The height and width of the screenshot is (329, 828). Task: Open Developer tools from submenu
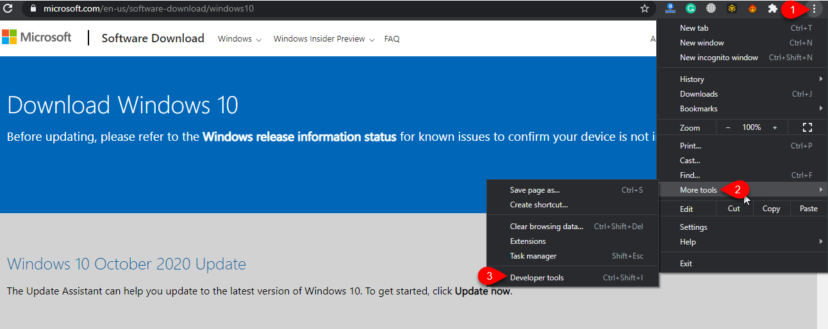pyautogui.click(x=573, y=278)
